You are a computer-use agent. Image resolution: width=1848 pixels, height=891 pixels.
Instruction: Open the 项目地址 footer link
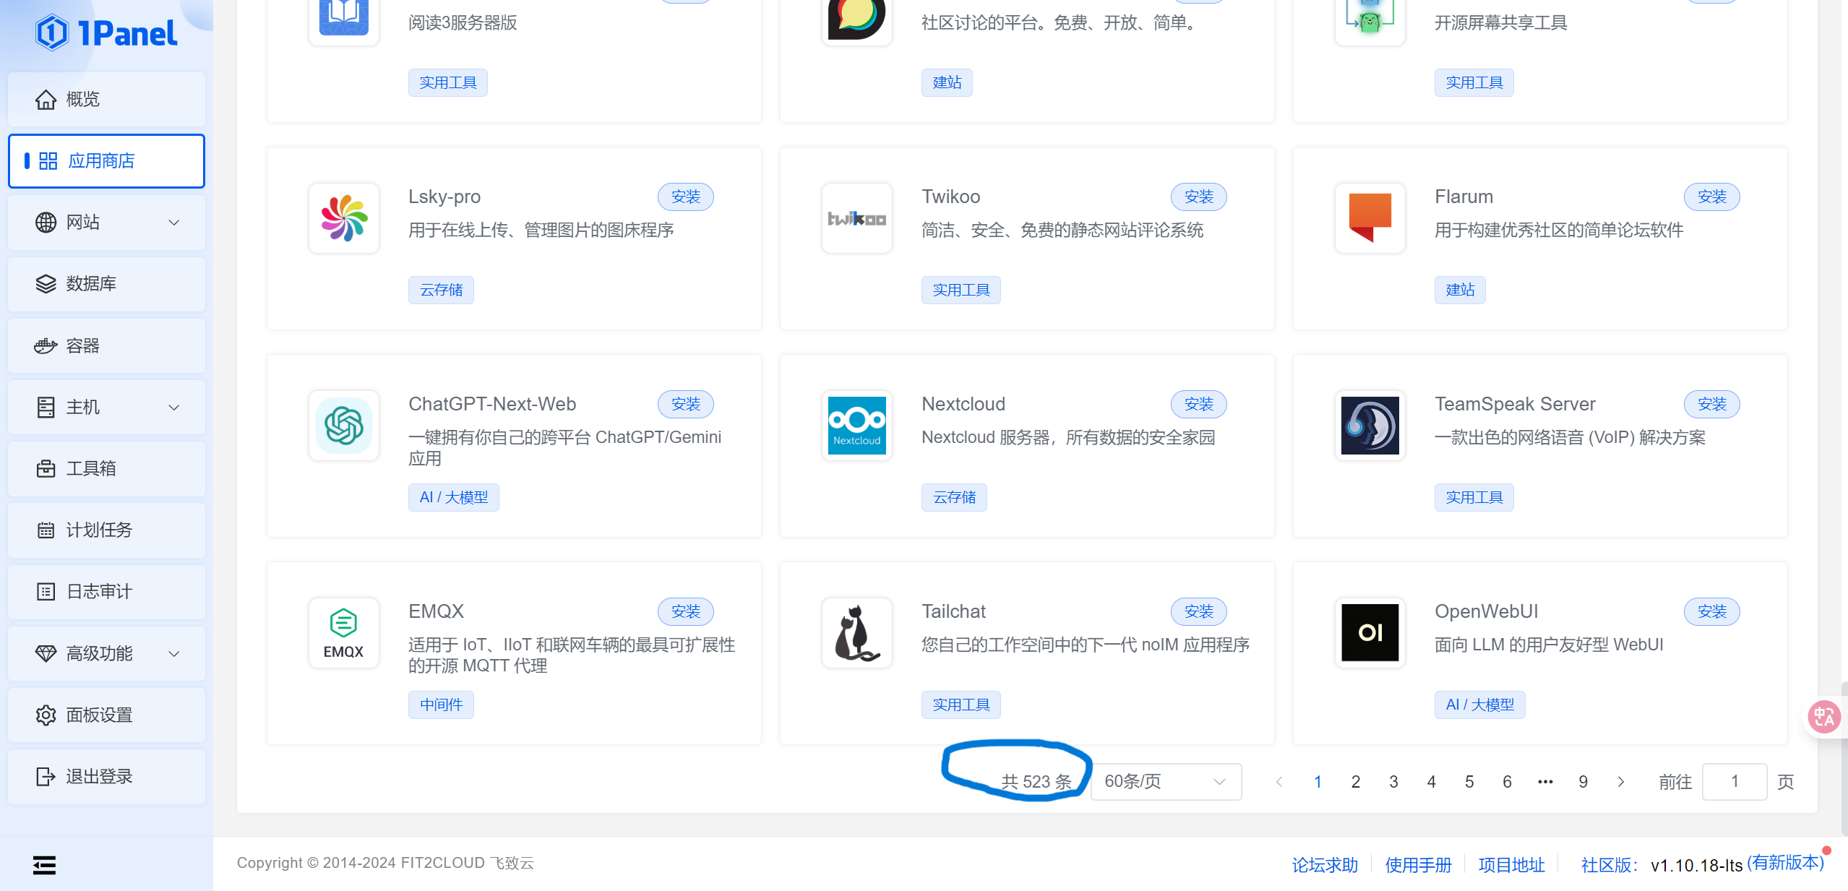(1511, 865)
